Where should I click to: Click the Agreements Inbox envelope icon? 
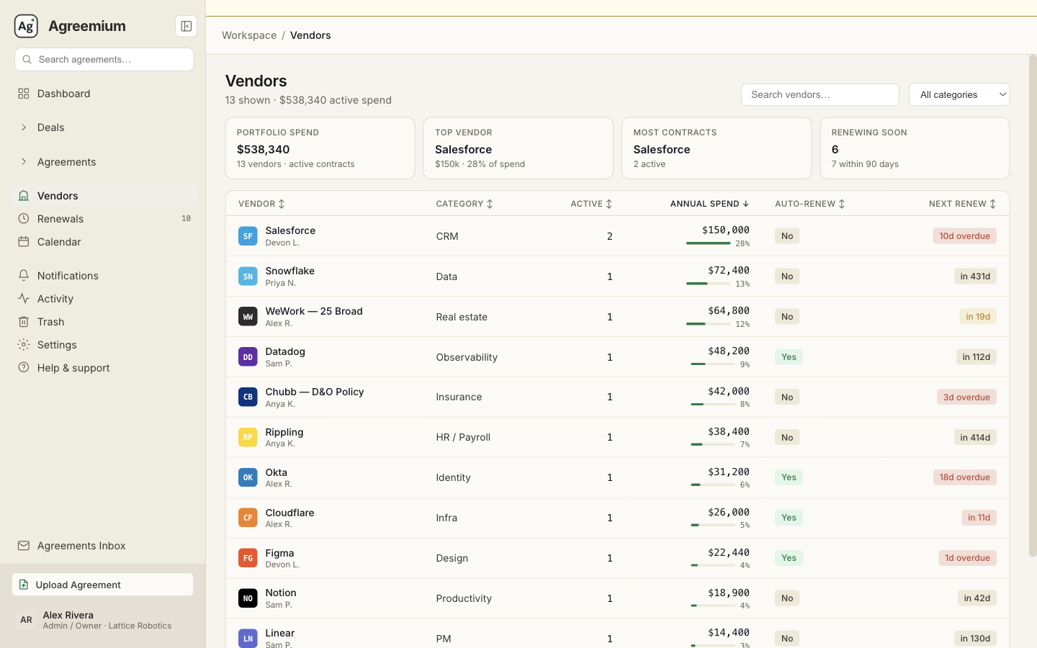pyautogui.click(x=24, y=546)
